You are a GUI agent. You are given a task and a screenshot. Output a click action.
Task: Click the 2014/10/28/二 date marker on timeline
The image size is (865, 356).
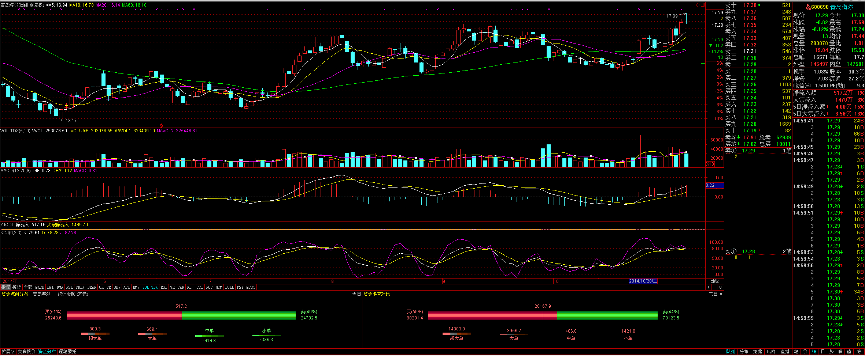tap(643, 281)
